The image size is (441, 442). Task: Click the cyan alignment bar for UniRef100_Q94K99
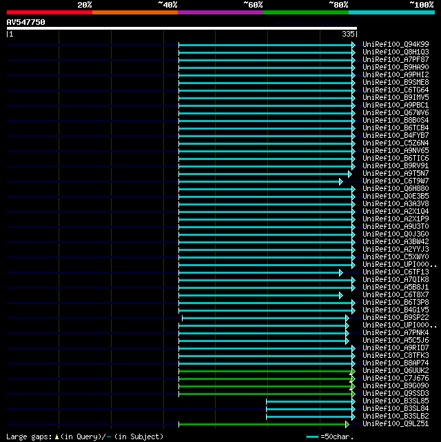coord(265,45)
